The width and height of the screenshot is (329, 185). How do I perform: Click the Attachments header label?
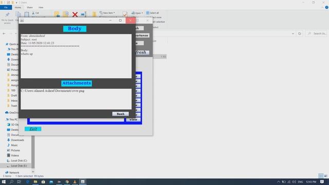pyautogui.click(x=77, y=83)
